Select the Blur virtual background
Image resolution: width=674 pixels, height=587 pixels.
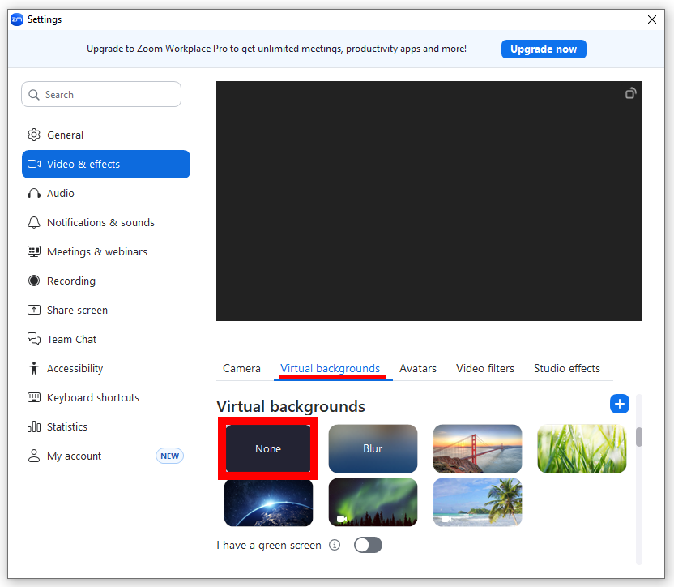tap(373, 448)
